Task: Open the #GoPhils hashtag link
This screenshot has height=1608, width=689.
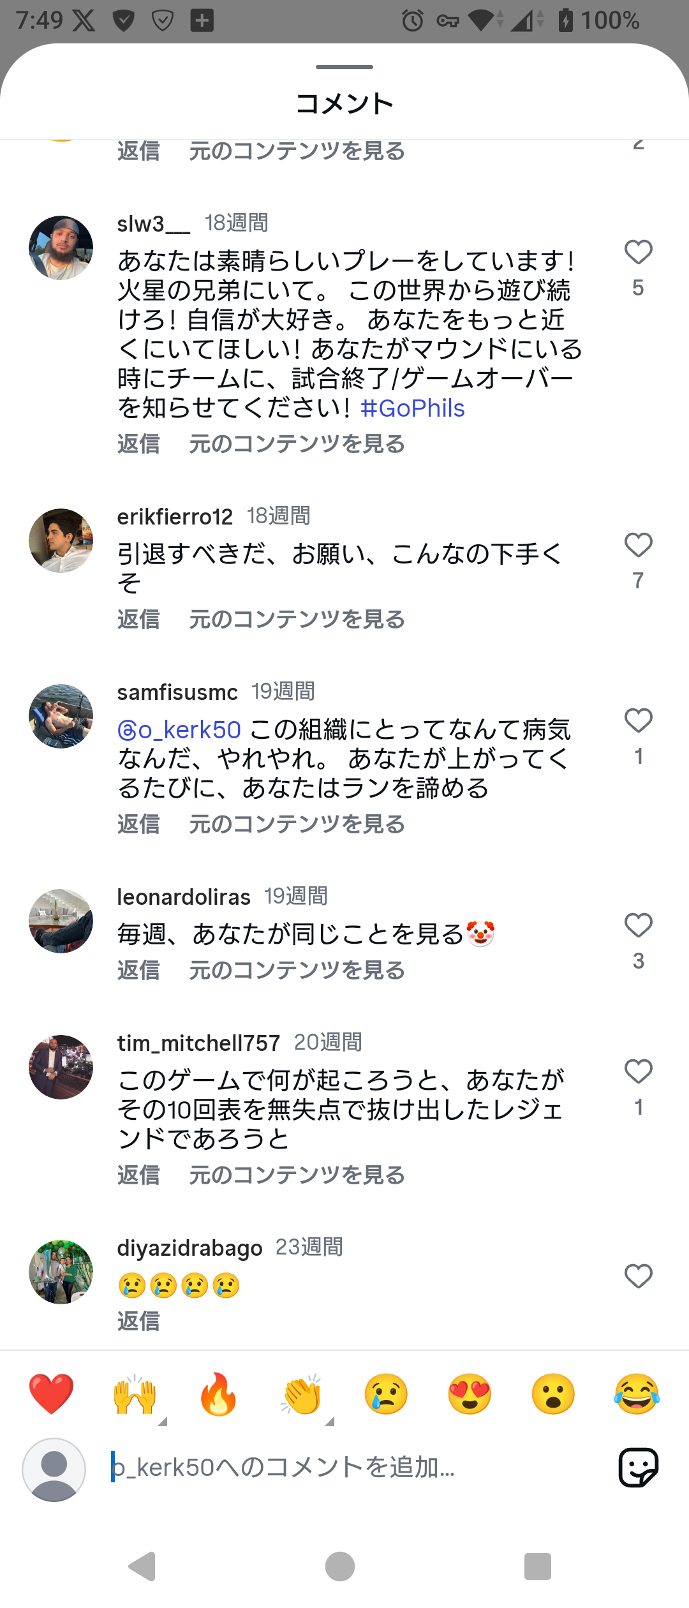Action: [x=412, y=408]
